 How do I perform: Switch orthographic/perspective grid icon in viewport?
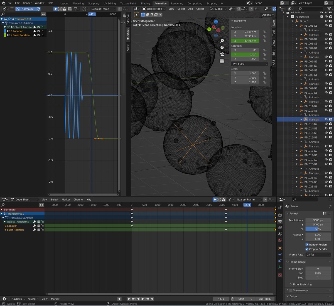(x=222, y=61)
